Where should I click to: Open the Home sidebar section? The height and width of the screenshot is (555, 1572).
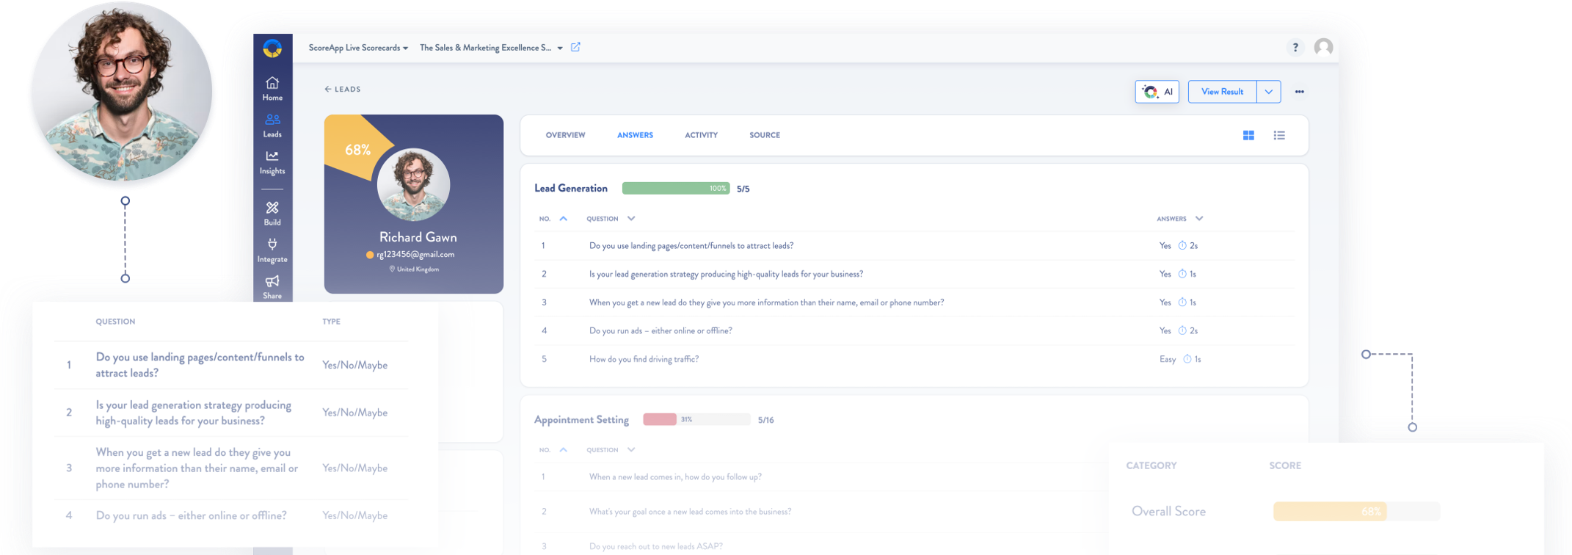[272, 88]
